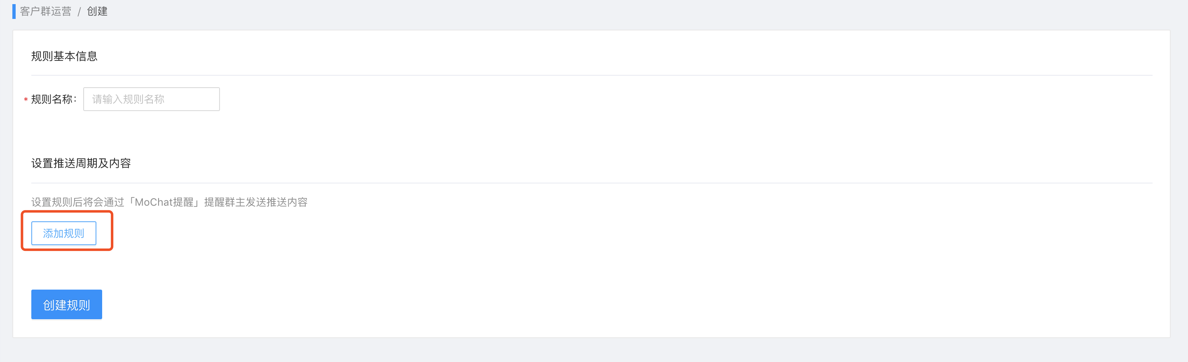Click the colon after 规则名称

(x=75, y=100)
